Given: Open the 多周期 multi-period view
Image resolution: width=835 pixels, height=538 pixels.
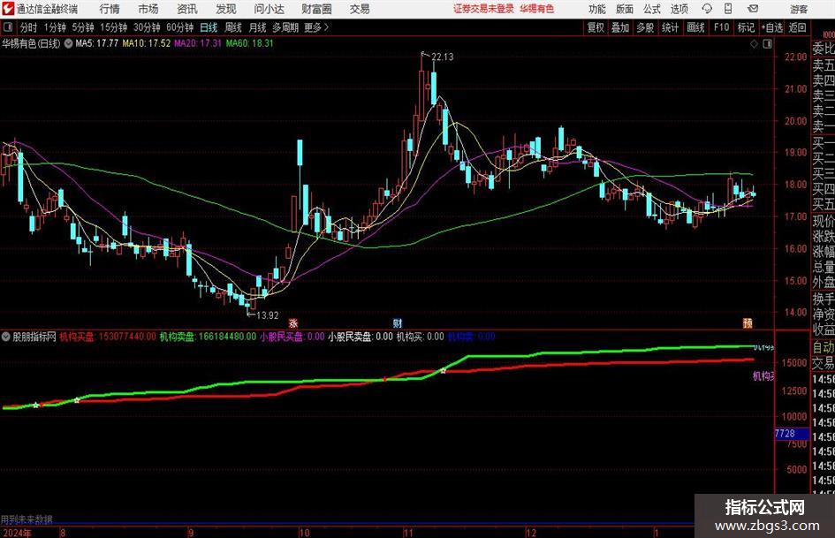Looking at the screenshot, I should point(285,27).
